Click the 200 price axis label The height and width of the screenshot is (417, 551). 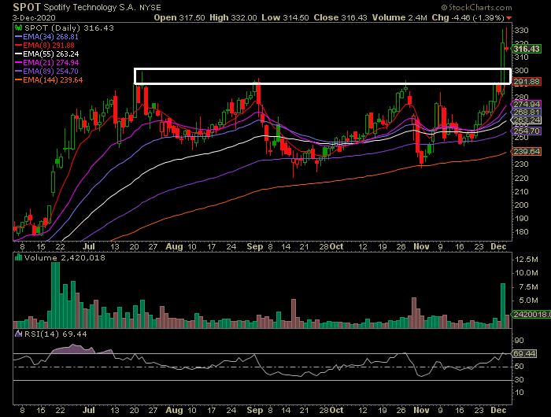(521, 205)
